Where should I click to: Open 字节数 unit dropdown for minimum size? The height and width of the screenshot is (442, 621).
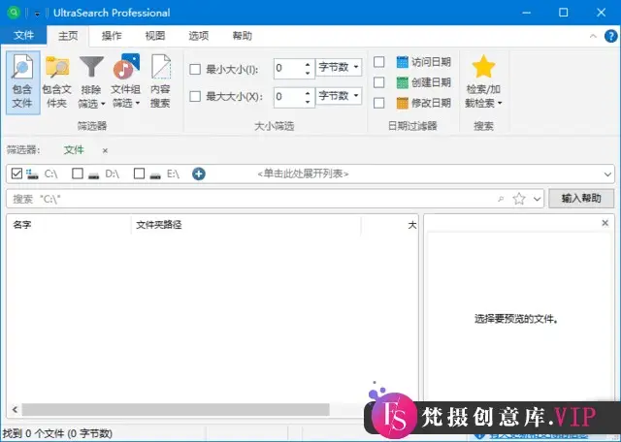[x=339, y=68]
